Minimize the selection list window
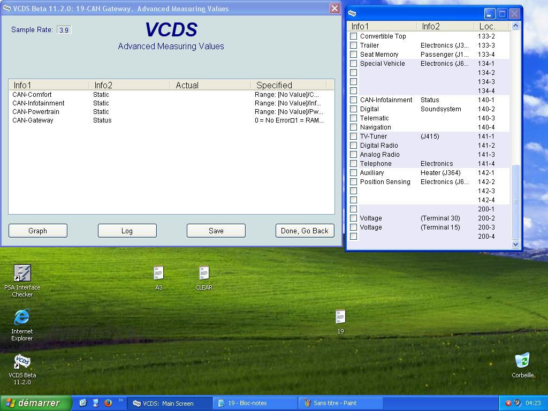The height and width of the screenshot is (411, 548). coord(490,13)
